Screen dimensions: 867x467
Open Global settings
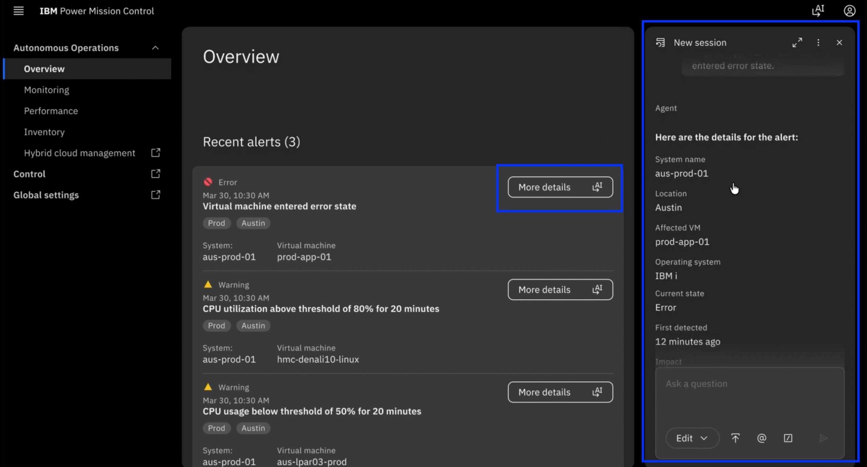click(x=46, y=195)
